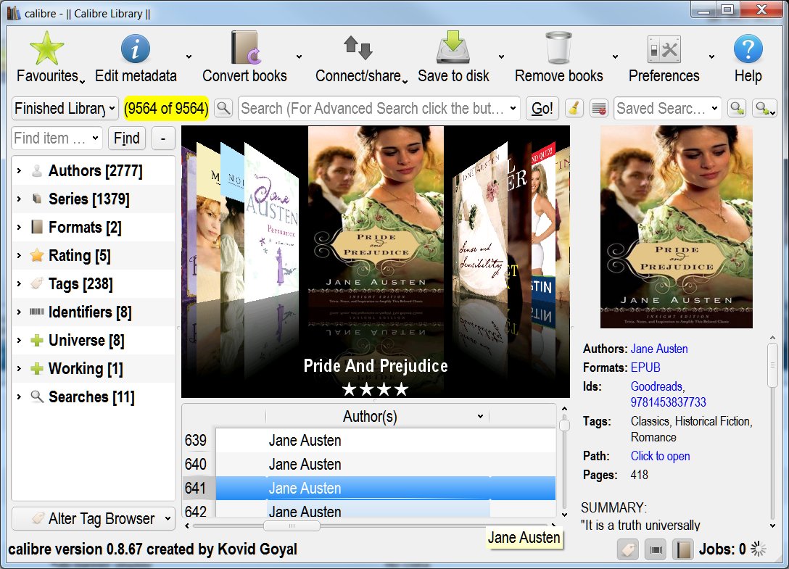Toggle the cover browser barcode button
This screenshot has height=569, width=789.
tap(656, 549)
